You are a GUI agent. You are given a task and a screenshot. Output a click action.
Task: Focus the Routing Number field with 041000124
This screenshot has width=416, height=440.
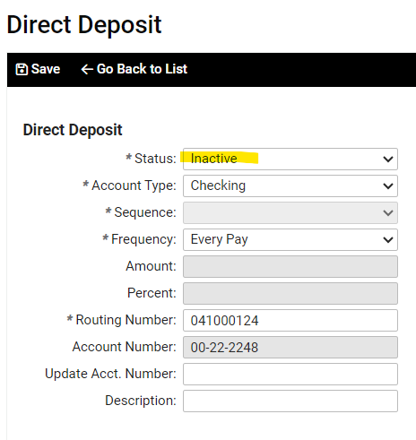pyautogui.click(x=290, y=320)
